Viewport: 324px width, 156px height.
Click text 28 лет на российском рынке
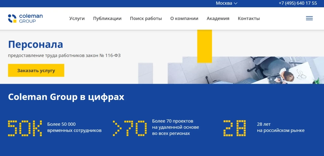281,127
